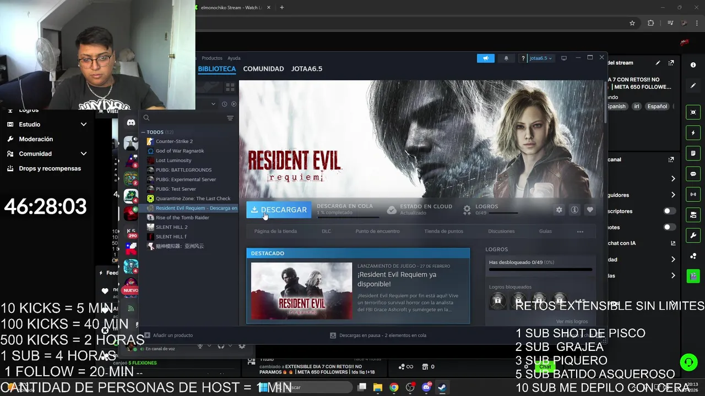
Task: Open Punto de encuentro link
Action: tap(377, 231)
